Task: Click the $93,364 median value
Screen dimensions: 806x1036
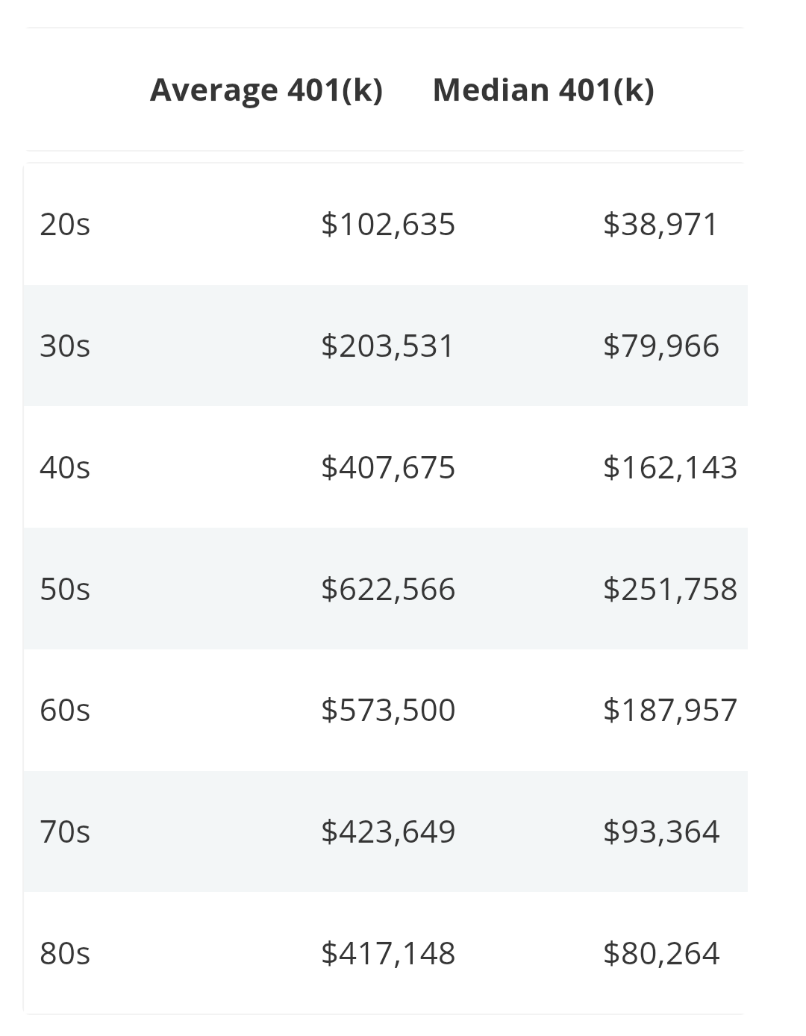Action: click(x=661, y=832)
